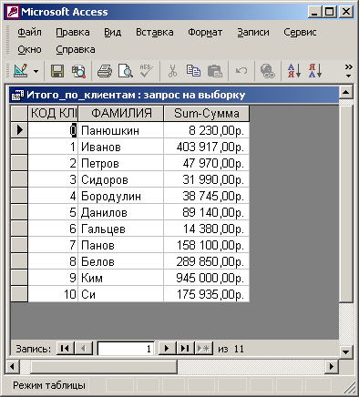359x397 pixels.
Task: Go to next record button
Action: click(167, 349)
